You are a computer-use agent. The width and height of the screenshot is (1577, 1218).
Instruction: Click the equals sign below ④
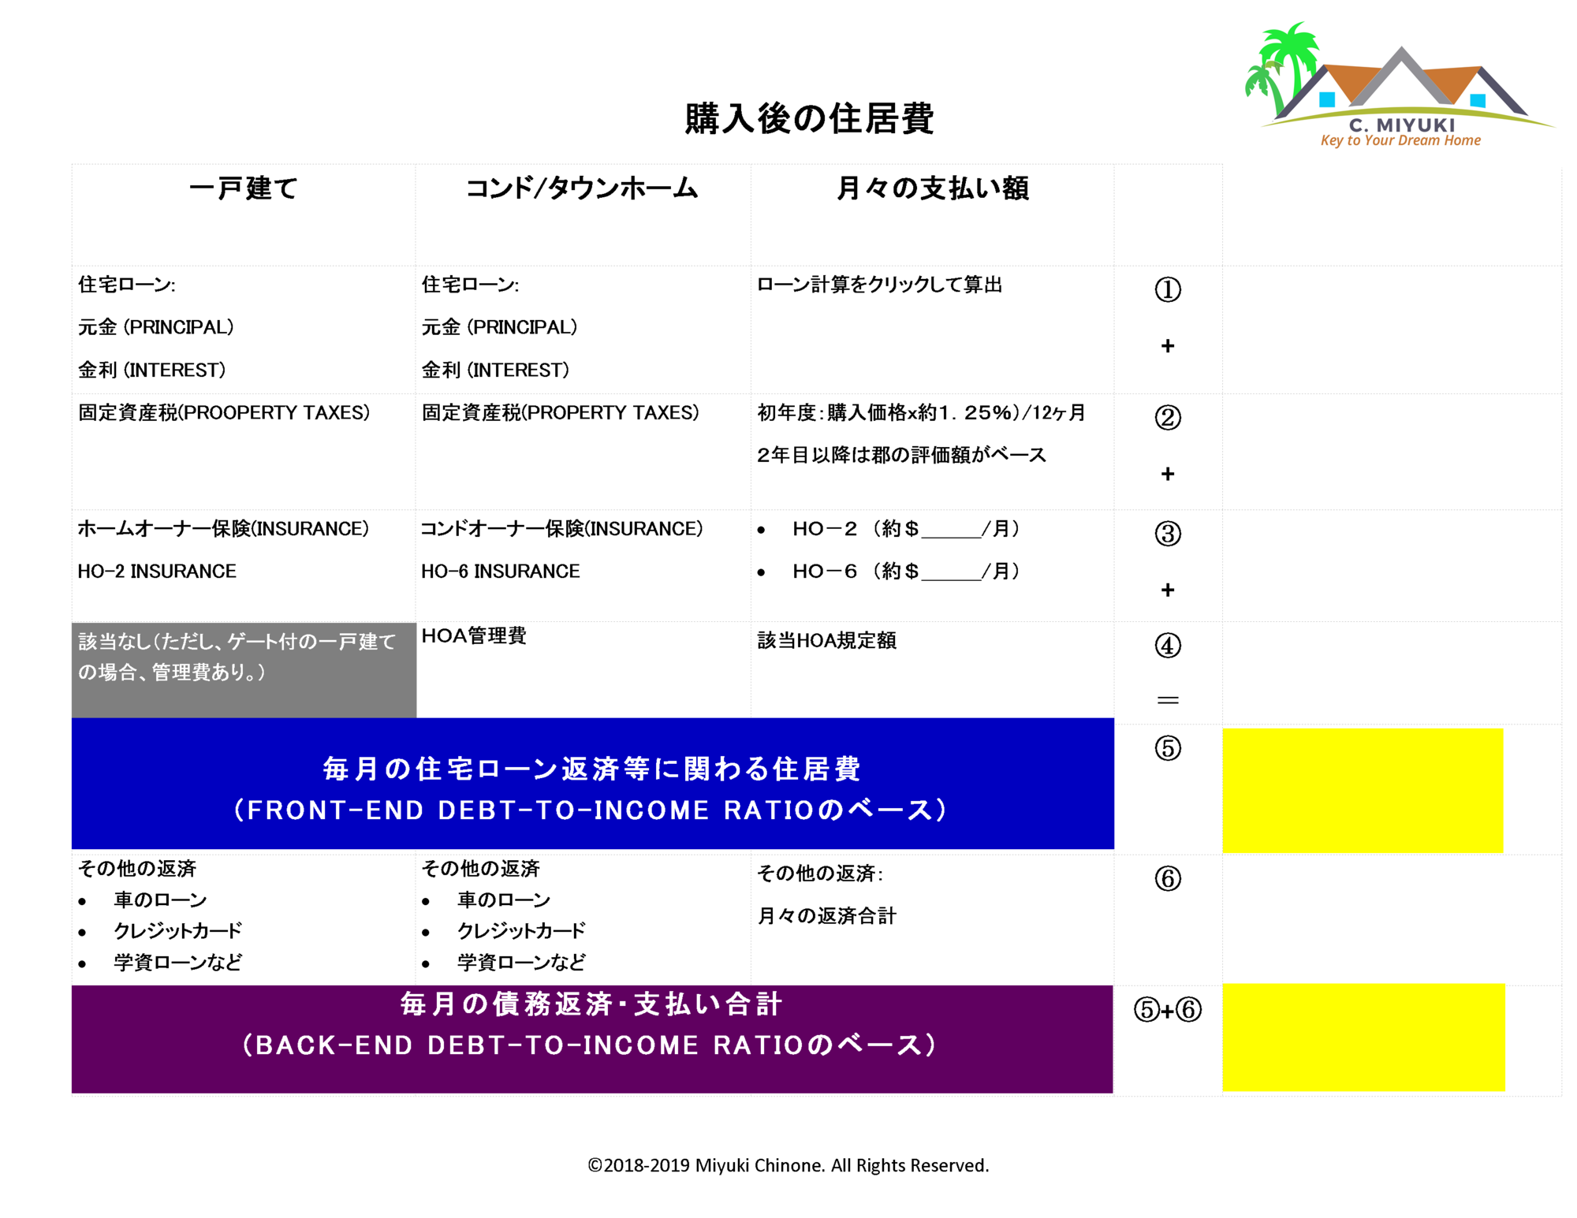coord(1168,699)
